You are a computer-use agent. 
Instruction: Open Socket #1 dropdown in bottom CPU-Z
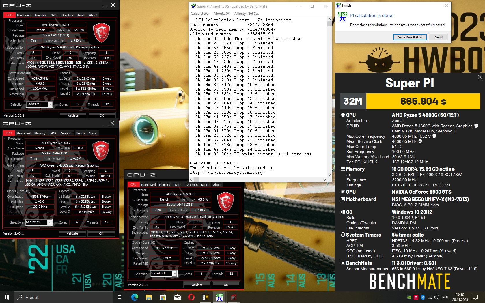174,274
